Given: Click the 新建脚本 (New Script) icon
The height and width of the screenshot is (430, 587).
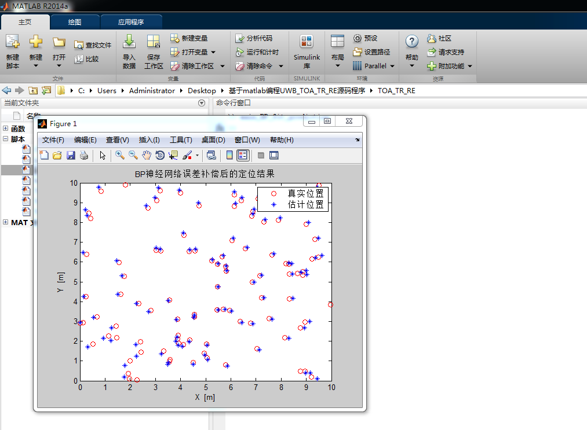Looking at the screenshot, I should [13, 41].
